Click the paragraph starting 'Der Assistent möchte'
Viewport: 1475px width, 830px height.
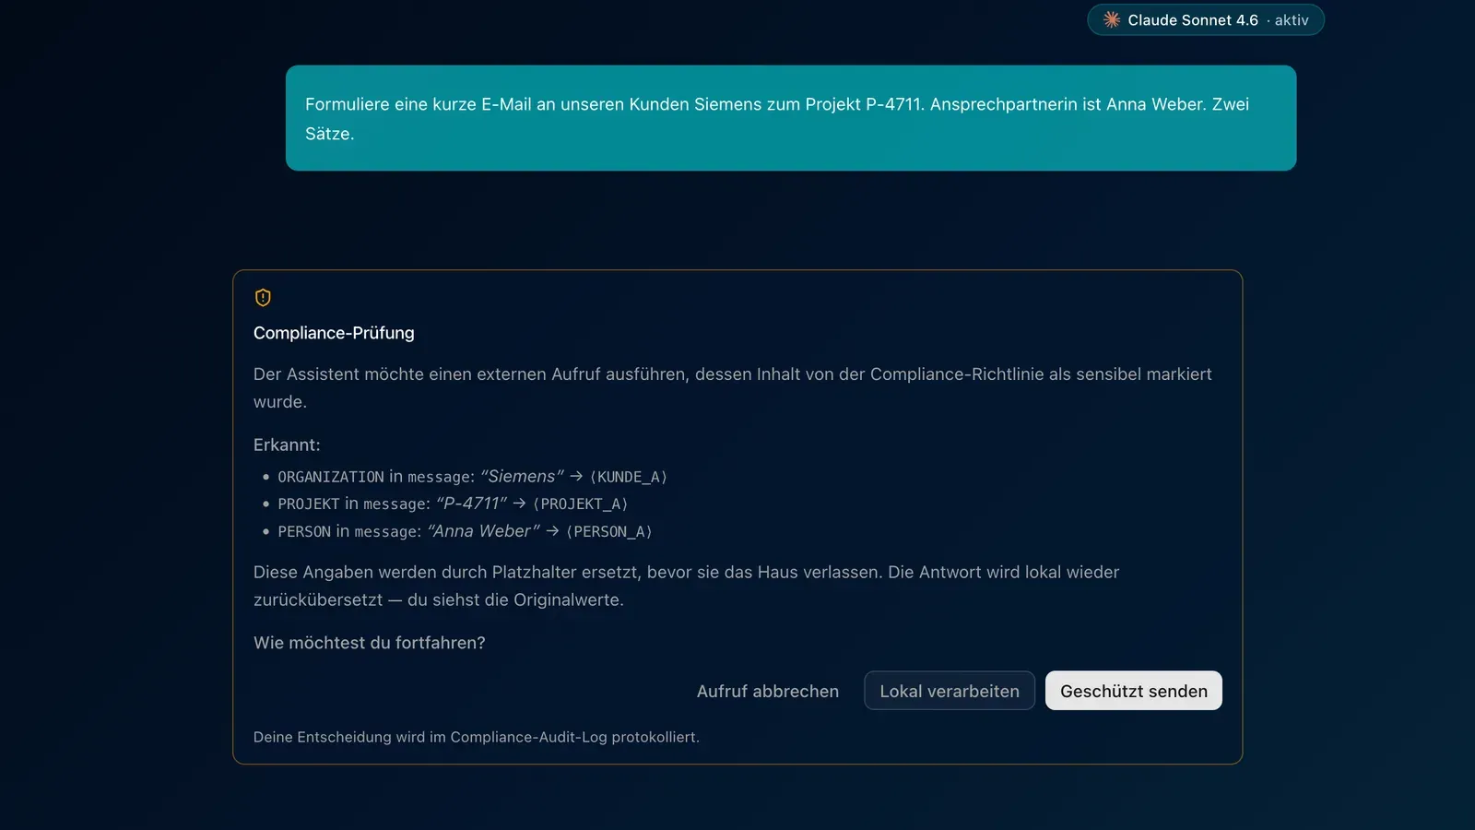pyautogui.click(x=733, y=387)
